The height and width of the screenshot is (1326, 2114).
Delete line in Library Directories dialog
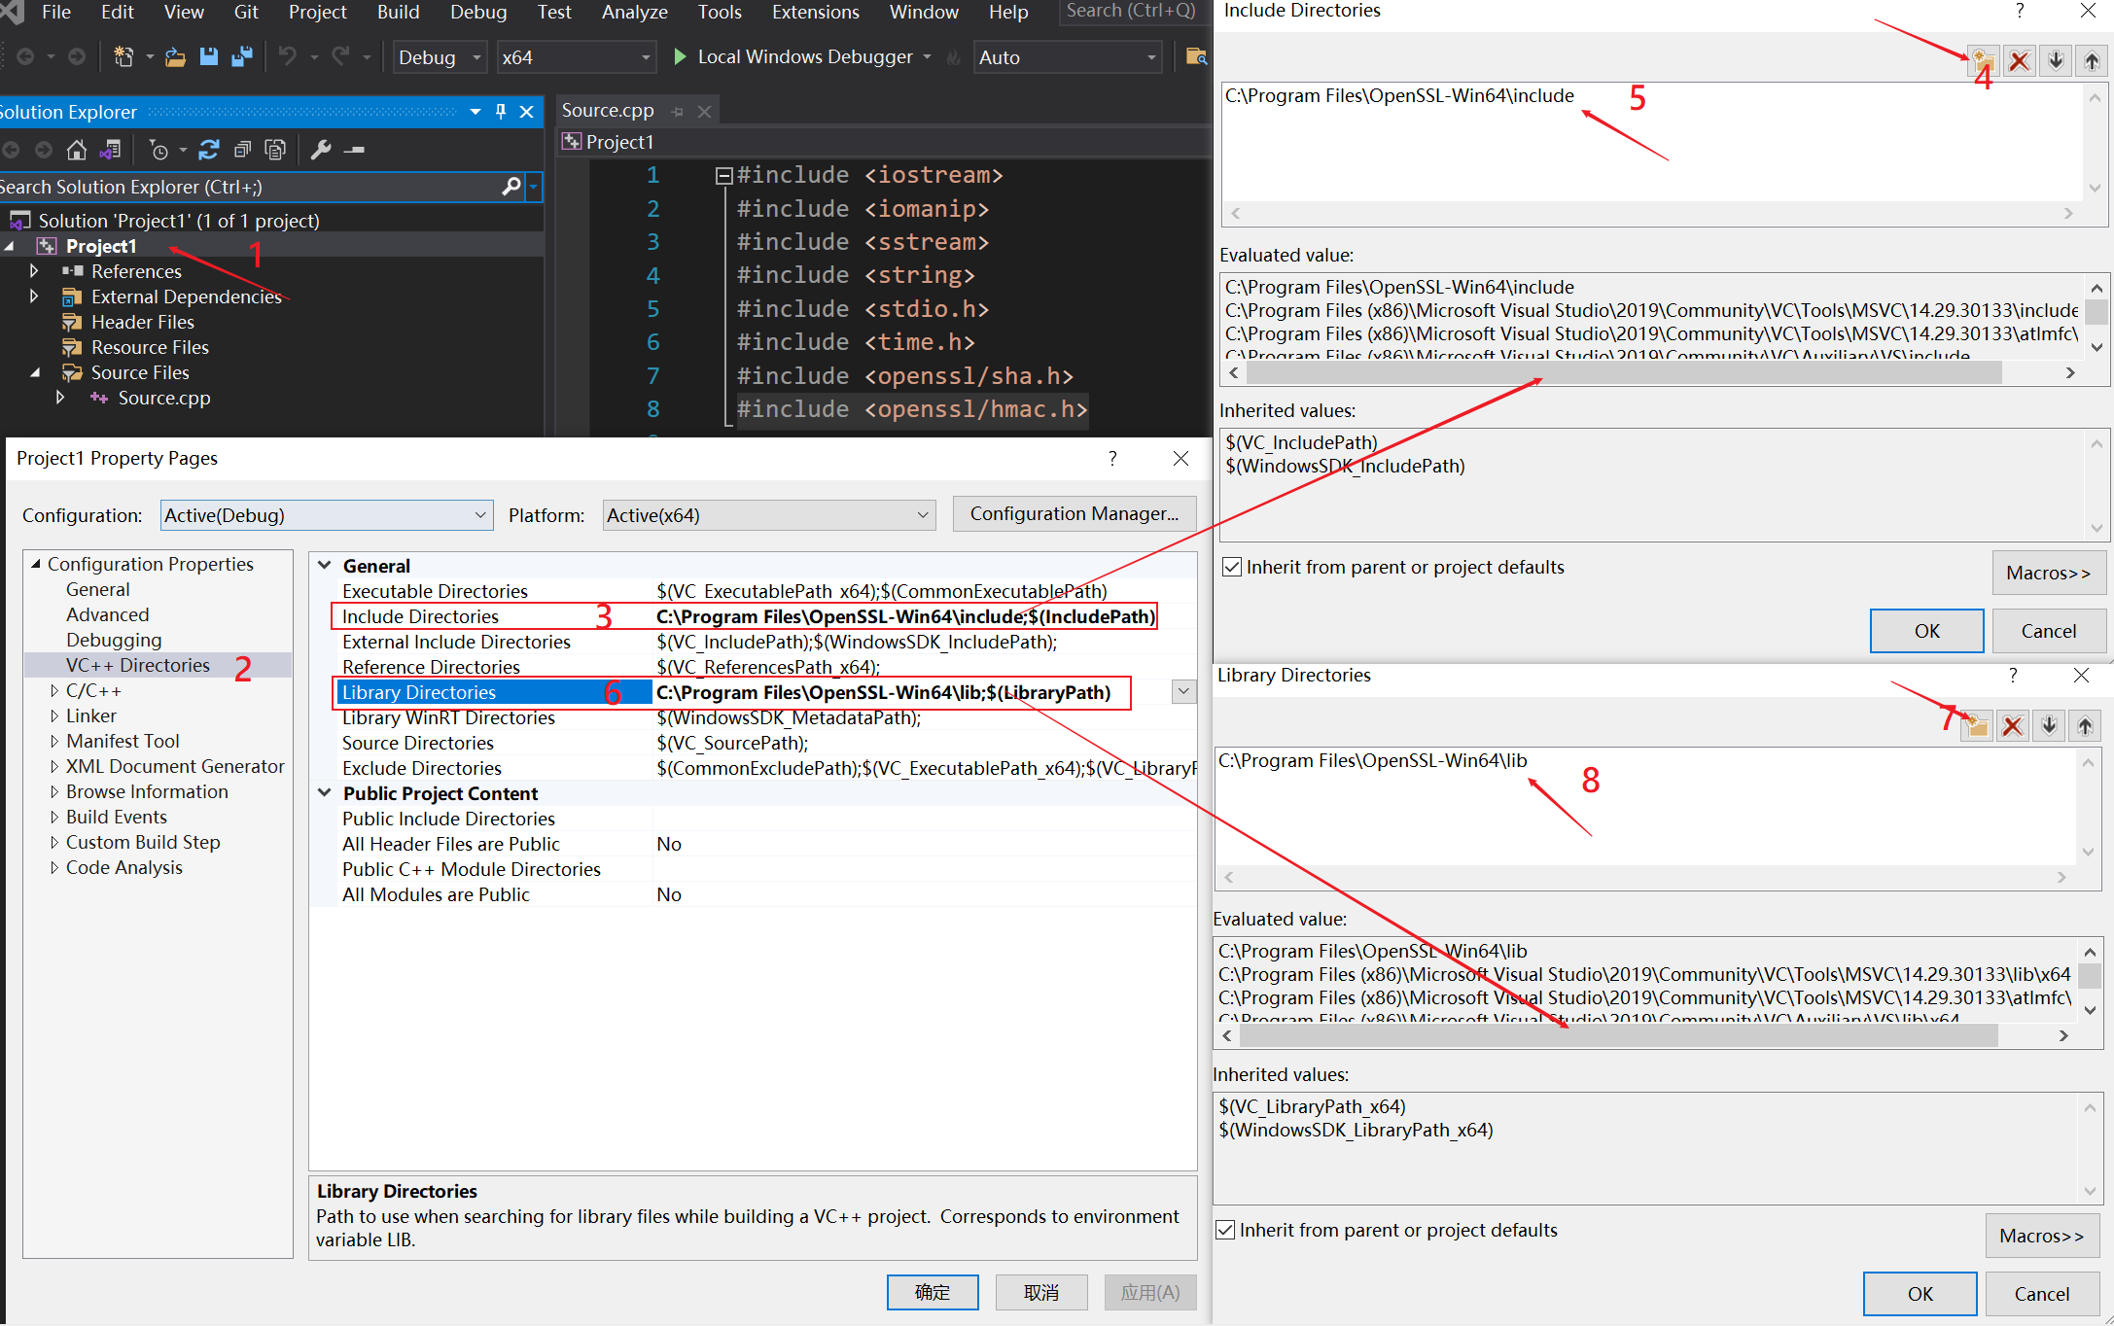click(x=2013, y=725)
